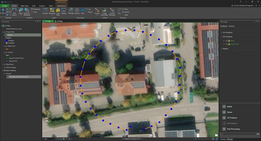Image resolution: width=261 pixels, height=141 pixels.
Task: Uncheck the Mesh product checkbox
Action: 226,41
